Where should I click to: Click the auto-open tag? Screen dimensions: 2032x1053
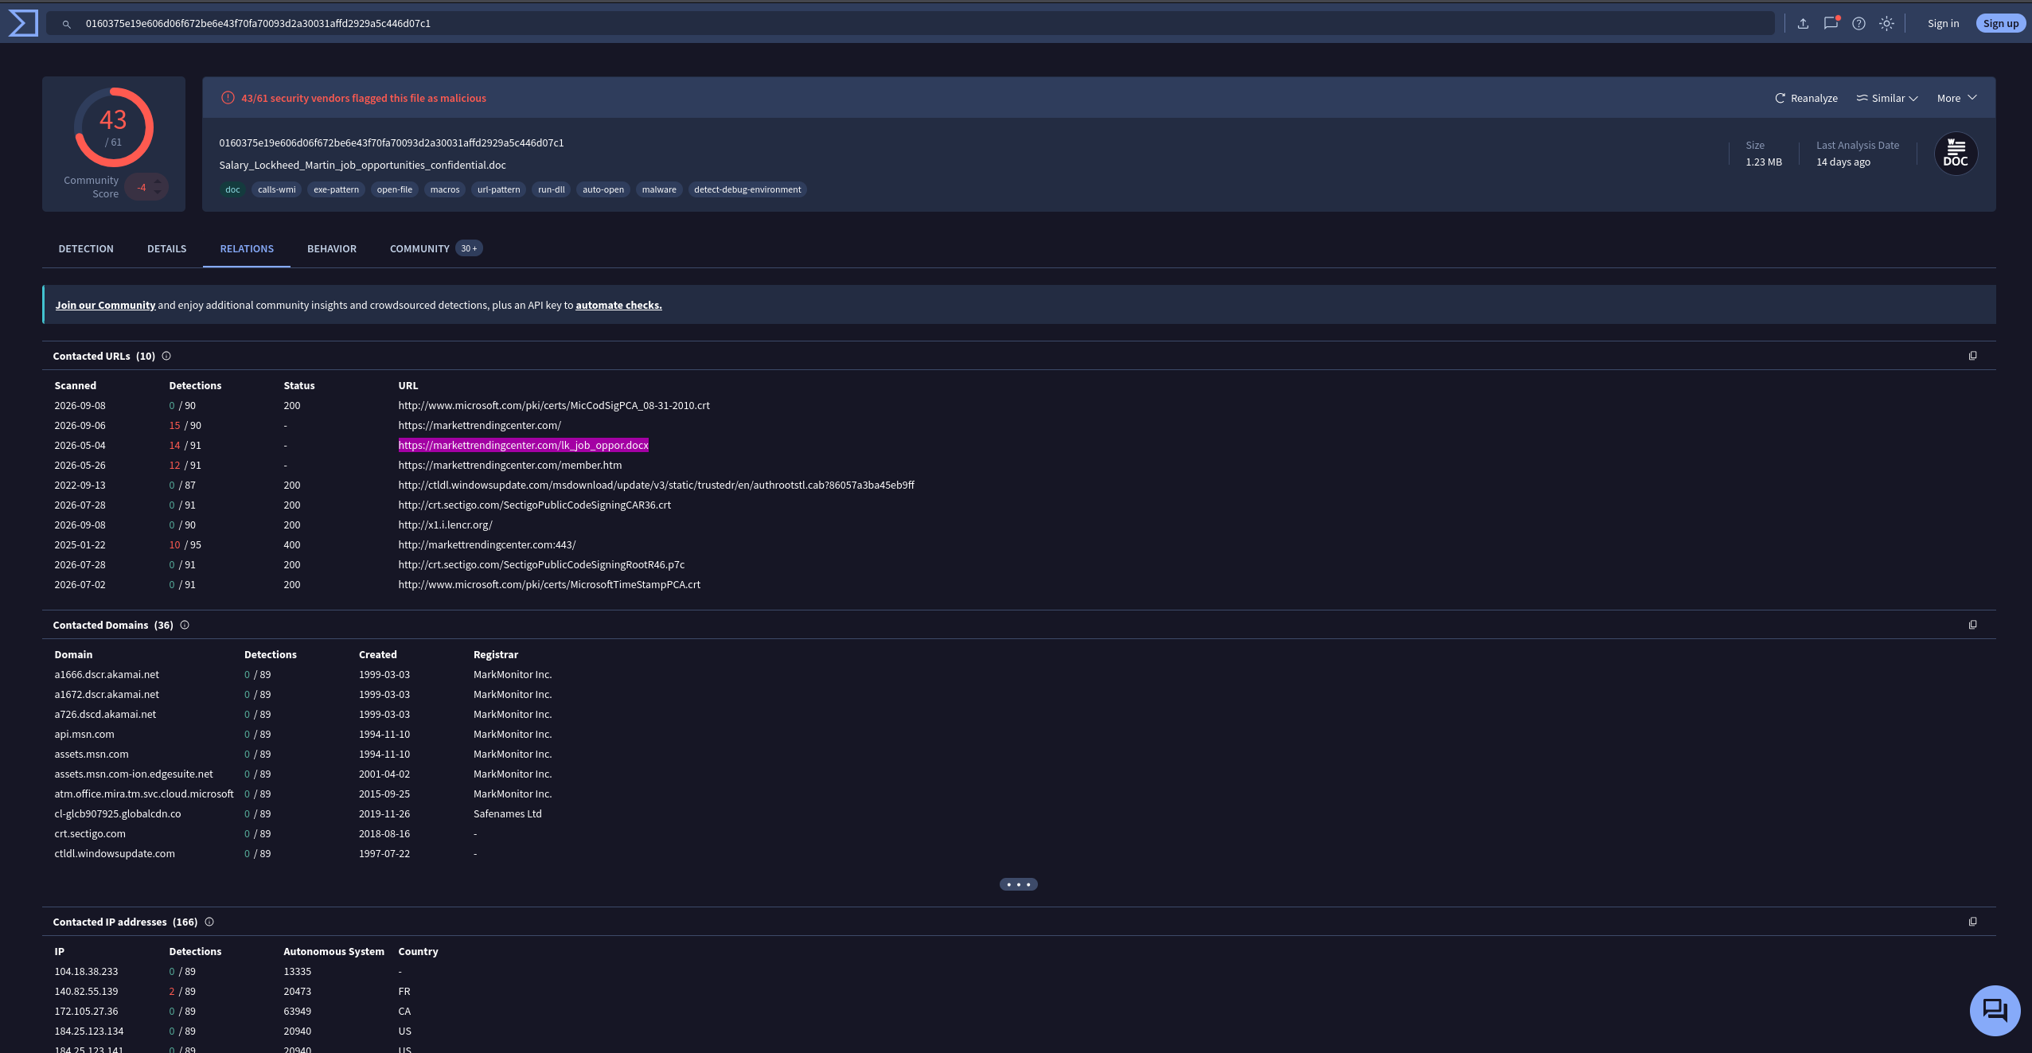[603, 189]
